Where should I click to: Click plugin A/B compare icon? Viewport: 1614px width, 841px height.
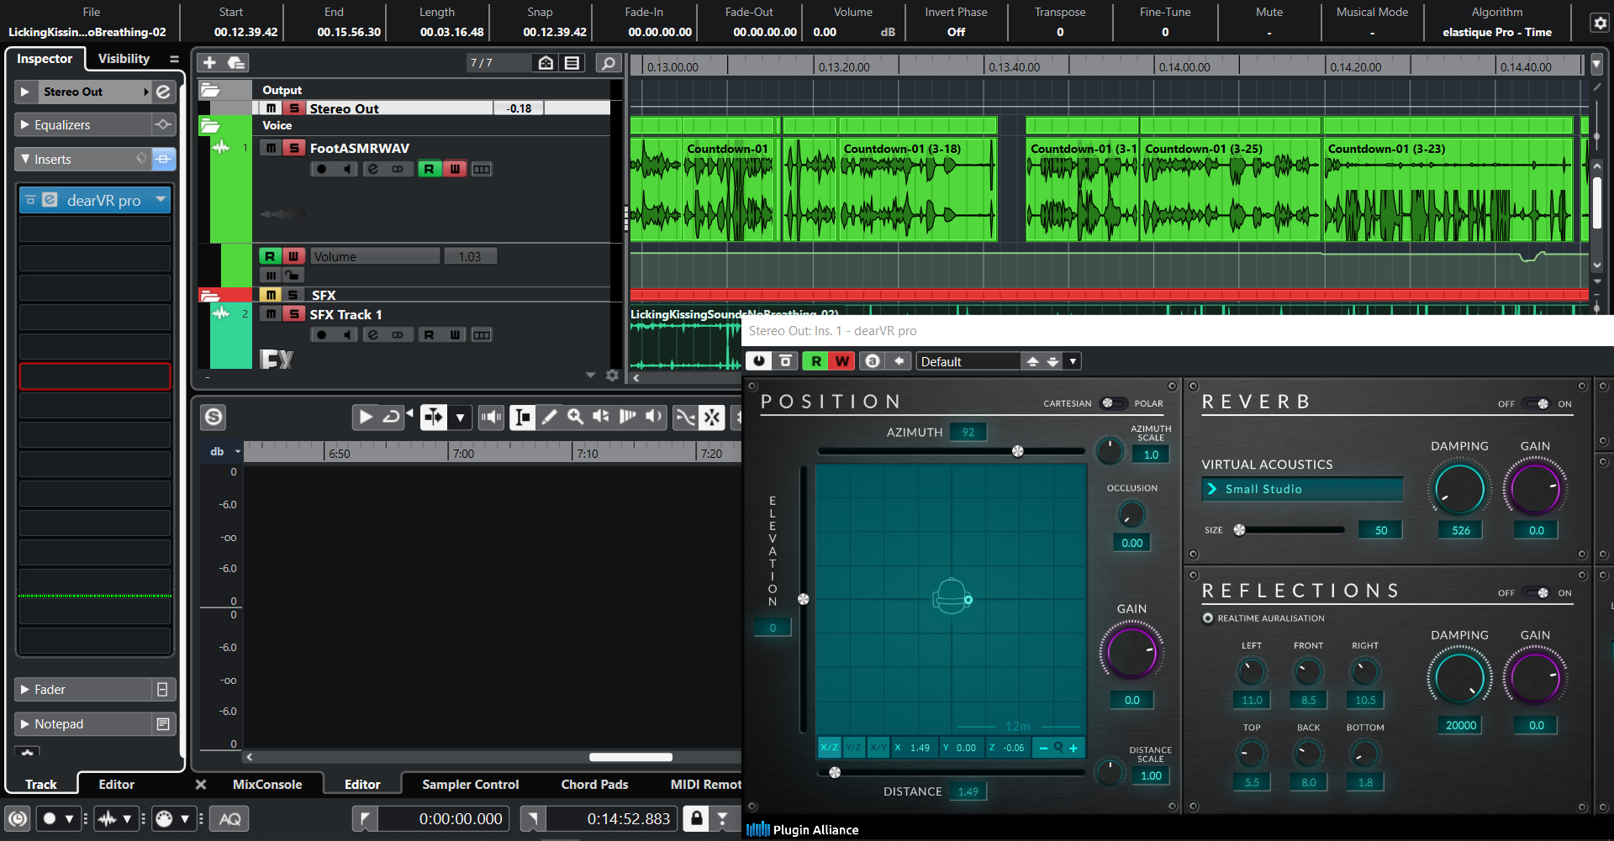pyautogui.click(x=873, y=361)
